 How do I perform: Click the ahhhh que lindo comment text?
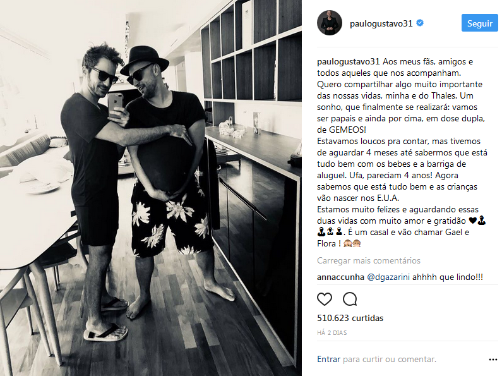[447, 277]
